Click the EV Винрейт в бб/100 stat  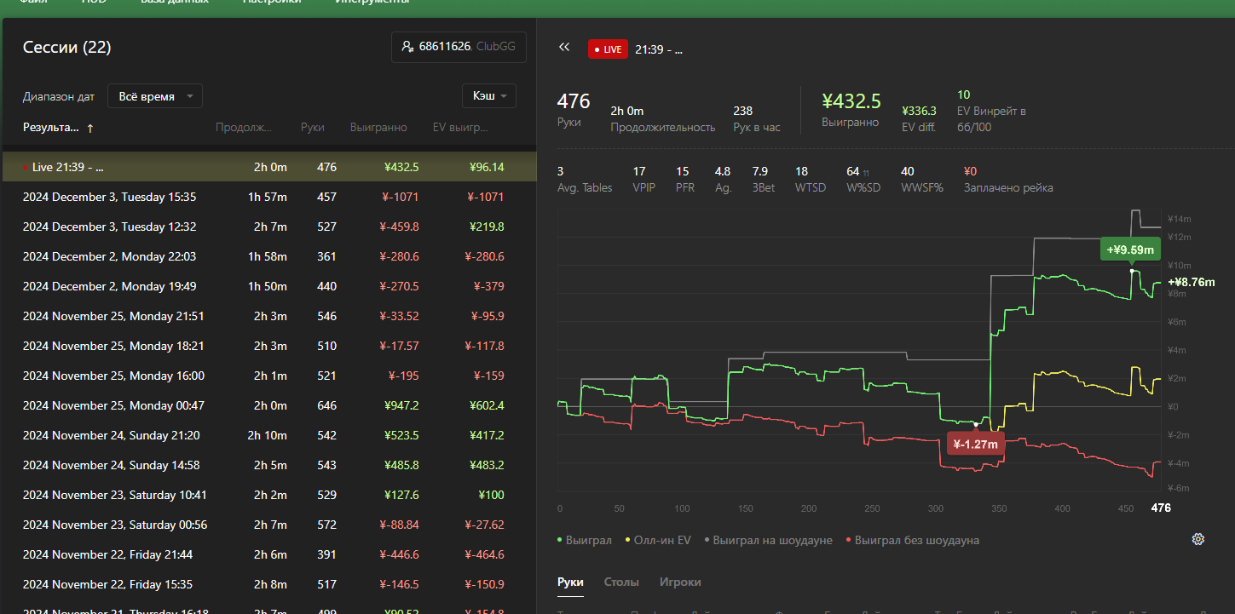pos(991,111)
